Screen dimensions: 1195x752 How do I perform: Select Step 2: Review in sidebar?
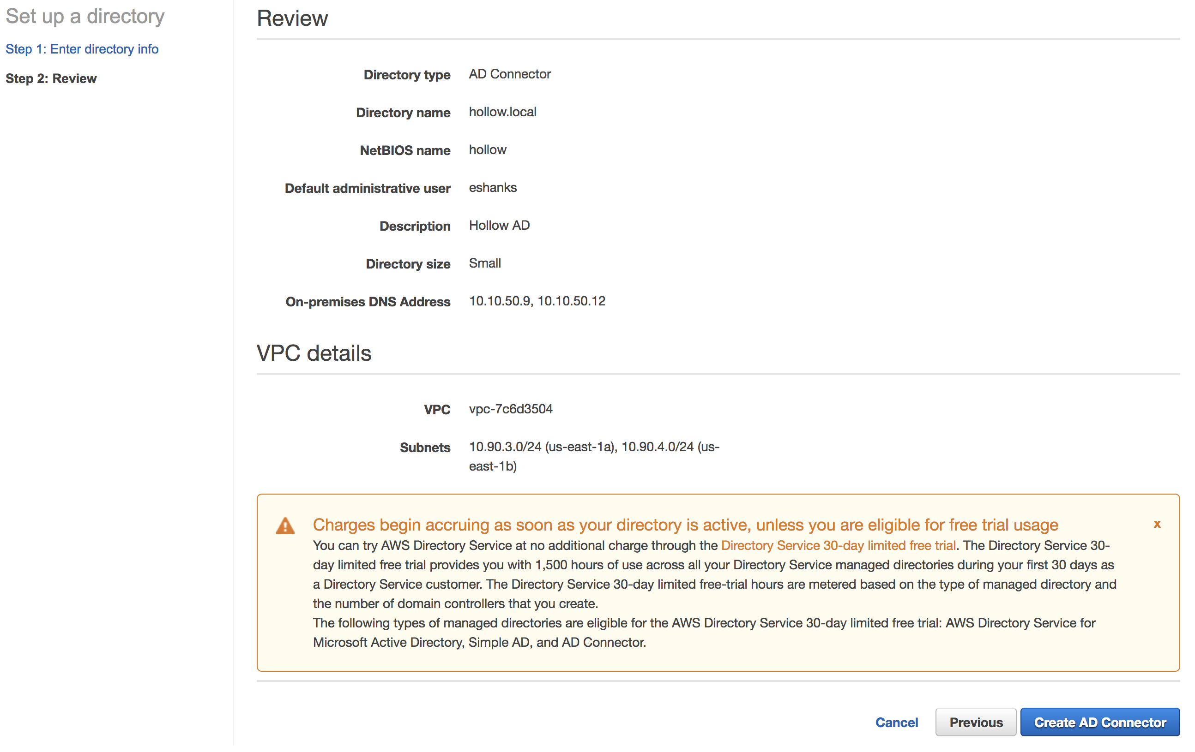click(51, 78)
